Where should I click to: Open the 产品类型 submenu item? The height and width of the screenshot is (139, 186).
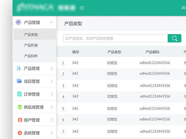click(35, 35)
